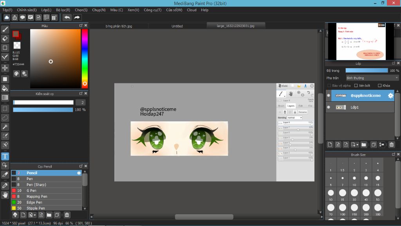Screen dimensions: 401x226
Task: Expand the add-layer dropdown arrow in layer panel
Action: (357, 145)
